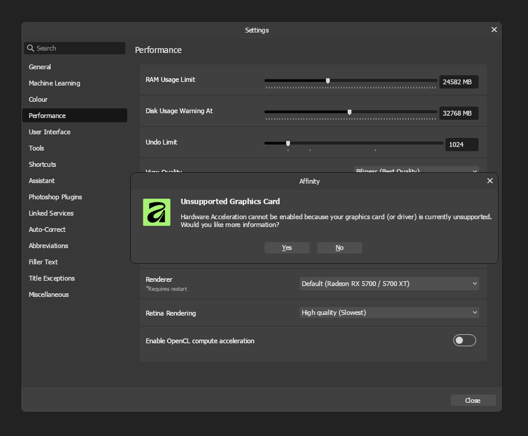This screenshot has height=436, width=528.
Task: Expand the Retina Rendering dropdown
Action: click(389, 313)
